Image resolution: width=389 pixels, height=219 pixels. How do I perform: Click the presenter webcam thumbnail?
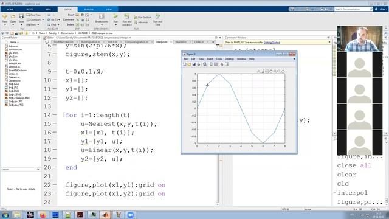coord(360,39)
